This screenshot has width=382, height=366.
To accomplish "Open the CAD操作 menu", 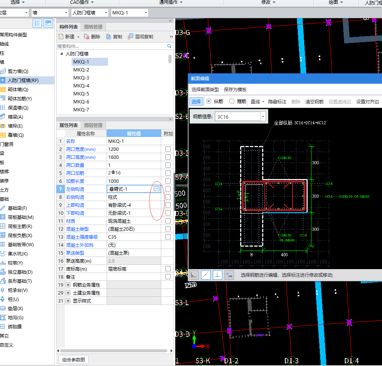I will [82, 2].
